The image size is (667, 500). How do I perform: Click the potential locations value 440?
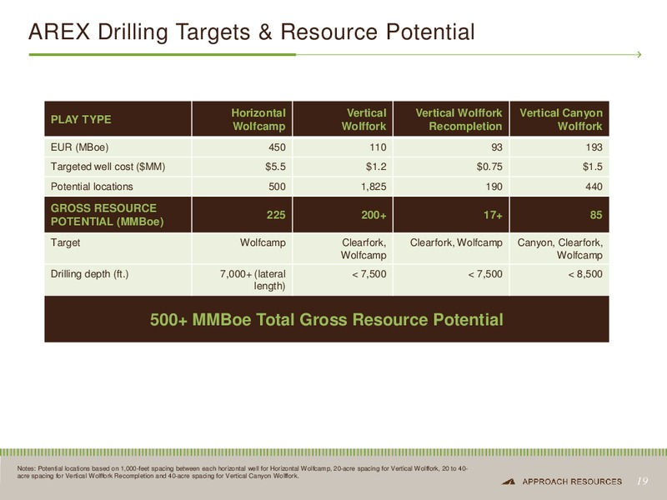594,187
